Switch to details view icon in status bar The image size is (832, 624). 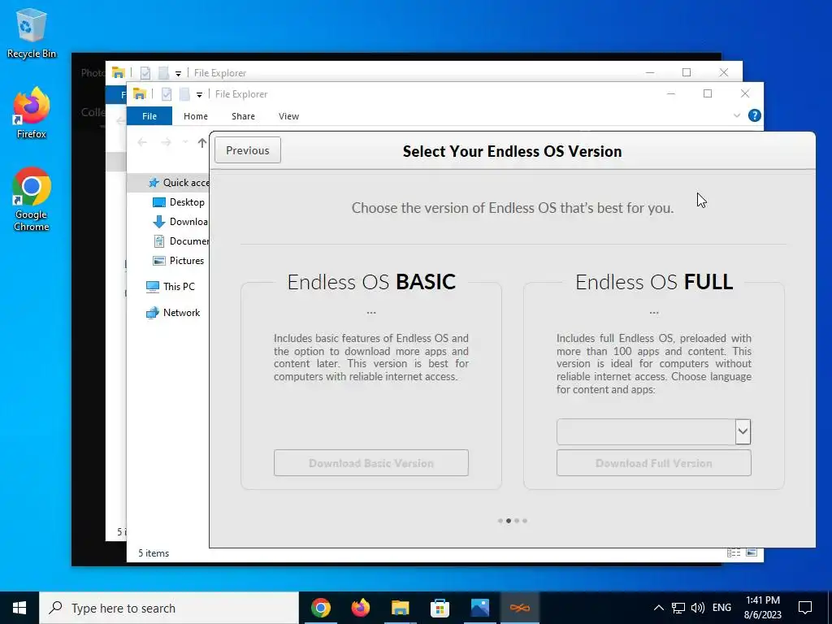(734, 552)
